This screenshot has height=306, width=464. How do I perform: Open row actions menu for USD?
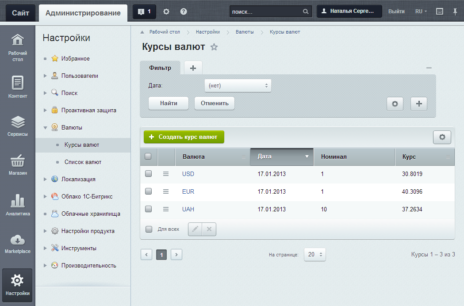(x=166, y=174)
